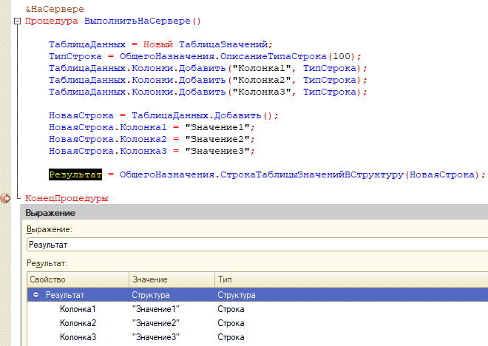Click the Выражение dialog title bar
488x346 pixels.
click(x=251, y=213)
